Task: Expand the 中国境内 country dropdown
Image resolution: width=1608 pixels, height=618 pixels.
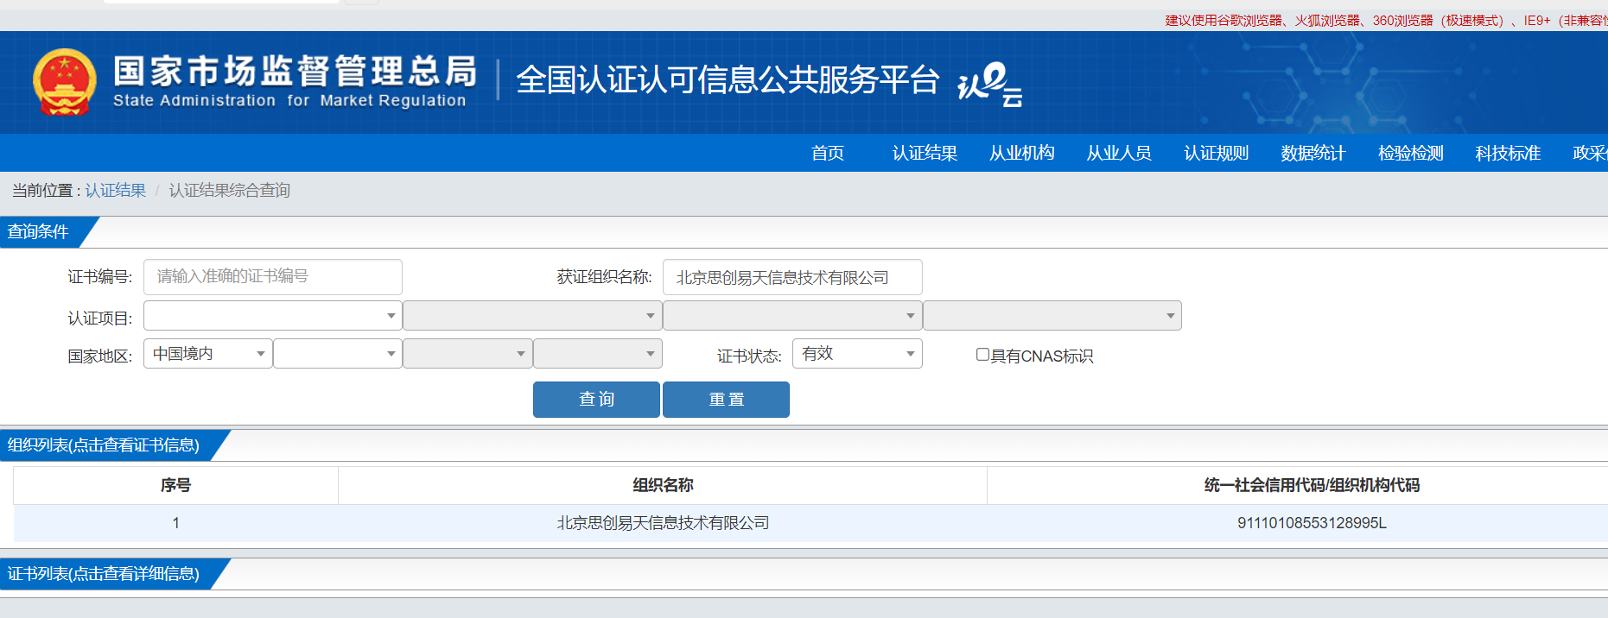Action: 207,354
